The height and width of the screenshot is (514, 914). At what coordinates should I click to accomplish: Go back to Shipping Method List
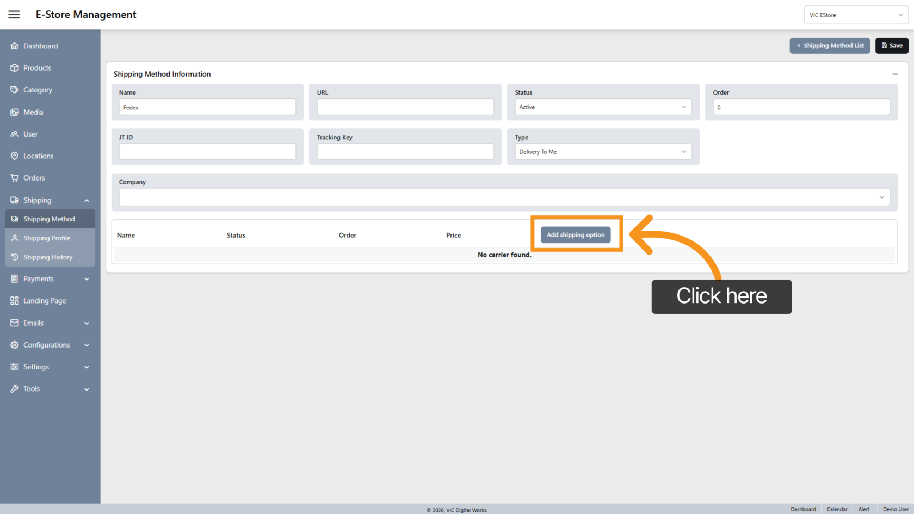(830, 46)
